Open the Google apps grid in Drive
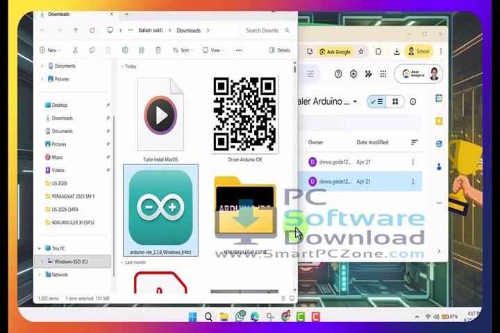 click(x=383, y=74)
